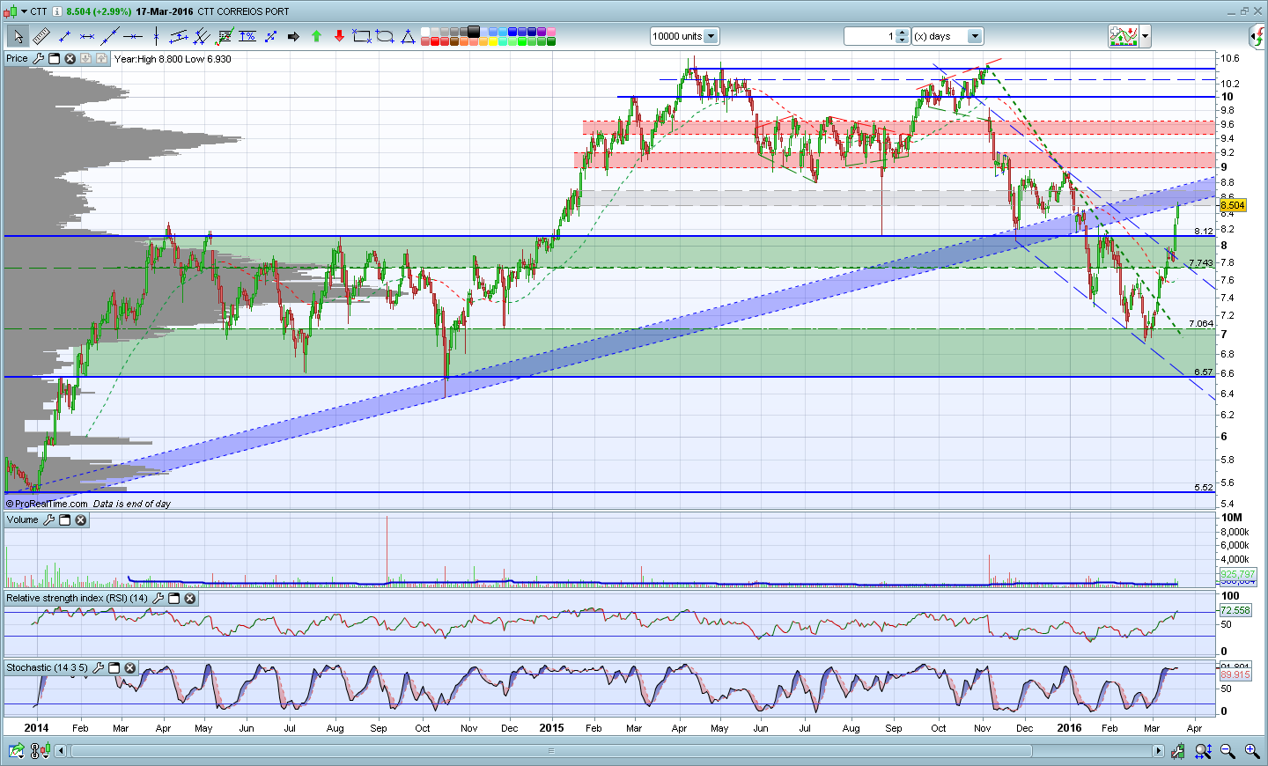Select the triangle drawing tool
This screenshot has width=1268, height=766.
point(408,36)
